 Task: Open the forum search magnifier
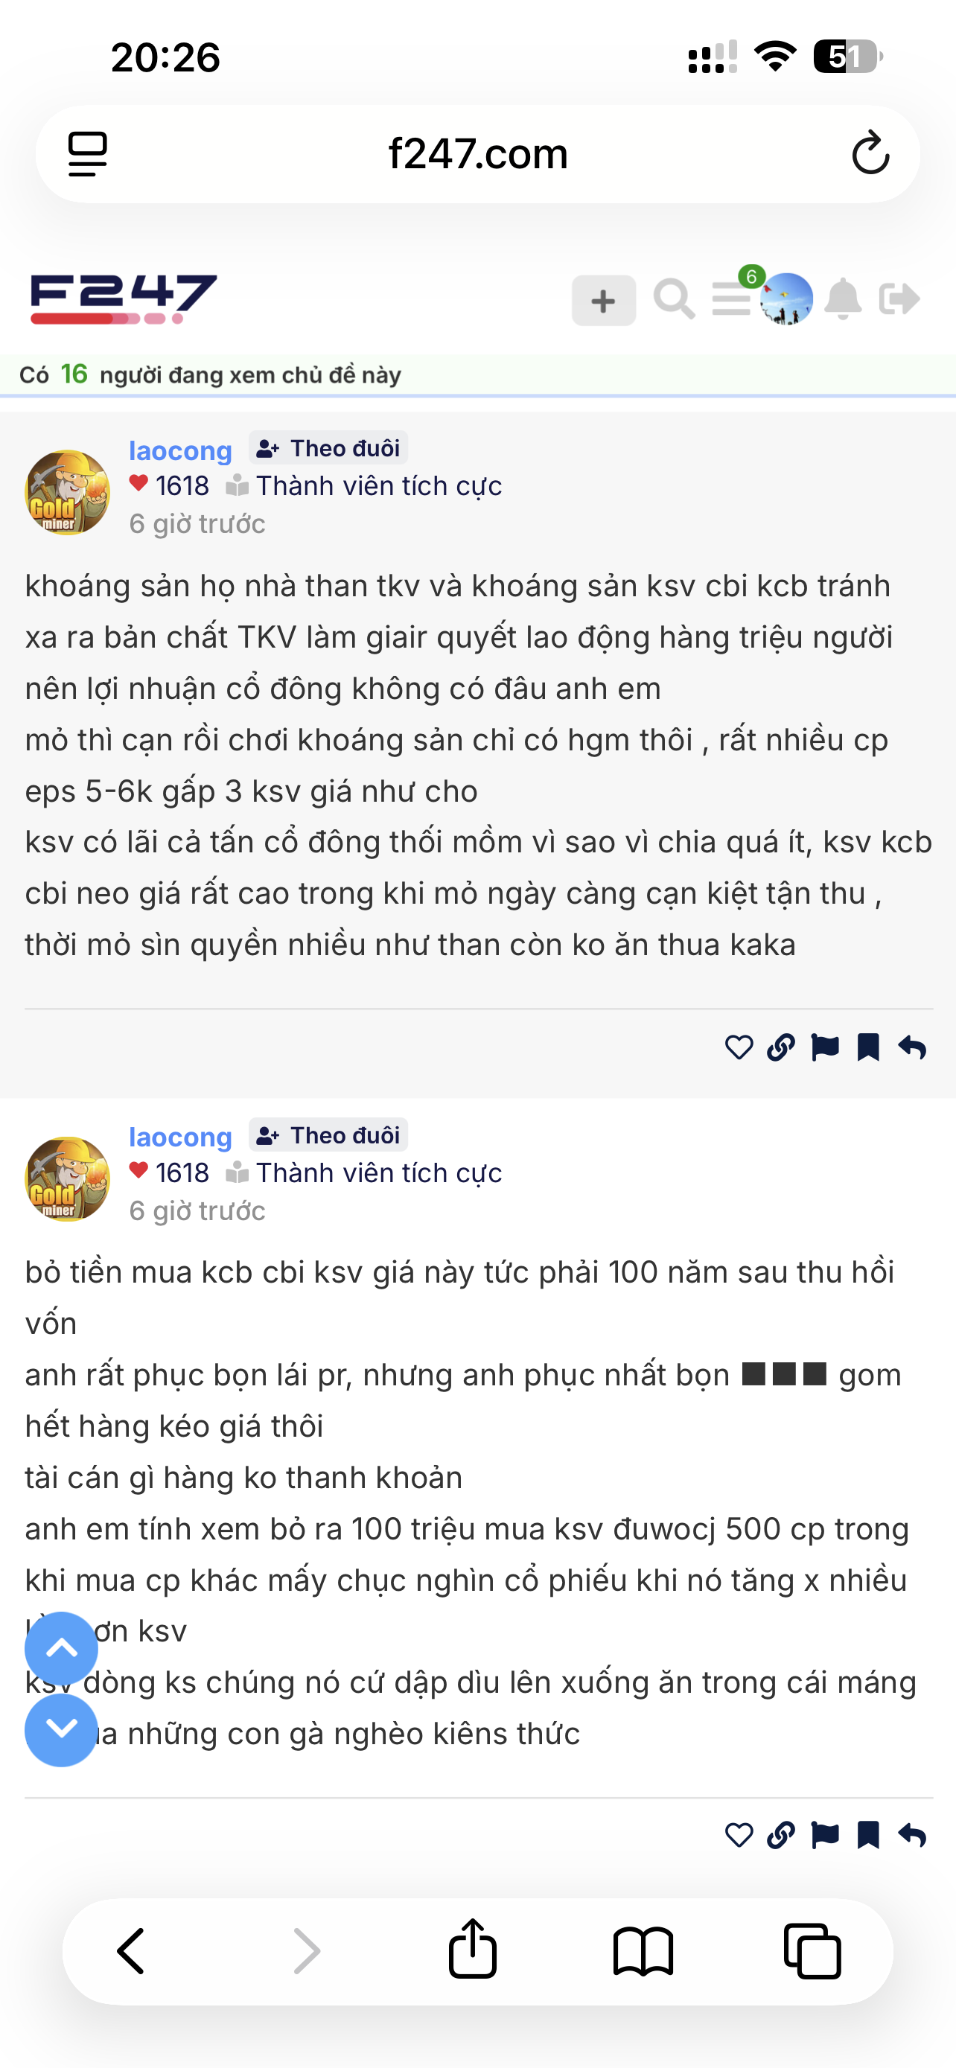(x=674, y=299)
